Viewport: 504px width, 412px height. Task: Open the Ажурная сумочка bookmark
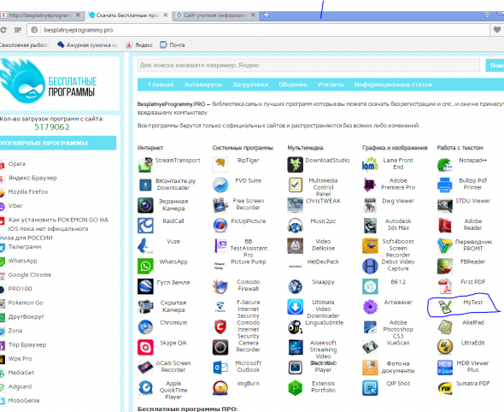click(x=88, y=44)
